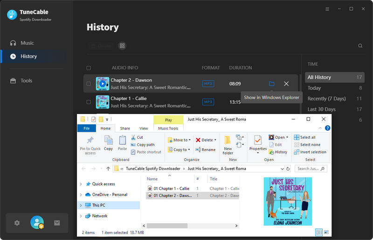Open the mail feedback icon
This screenshot has height=240, width=373.
[x=57, y=223]
